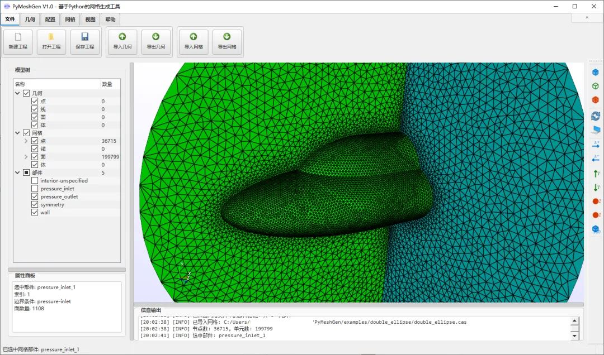The width and height of the screenshot is (604, 355).
Task: Switch to the 网格 tab
Action: tap(70, 20)
